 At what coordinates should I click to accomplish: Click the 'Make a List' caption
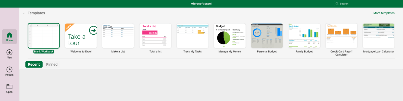(118, 52)
